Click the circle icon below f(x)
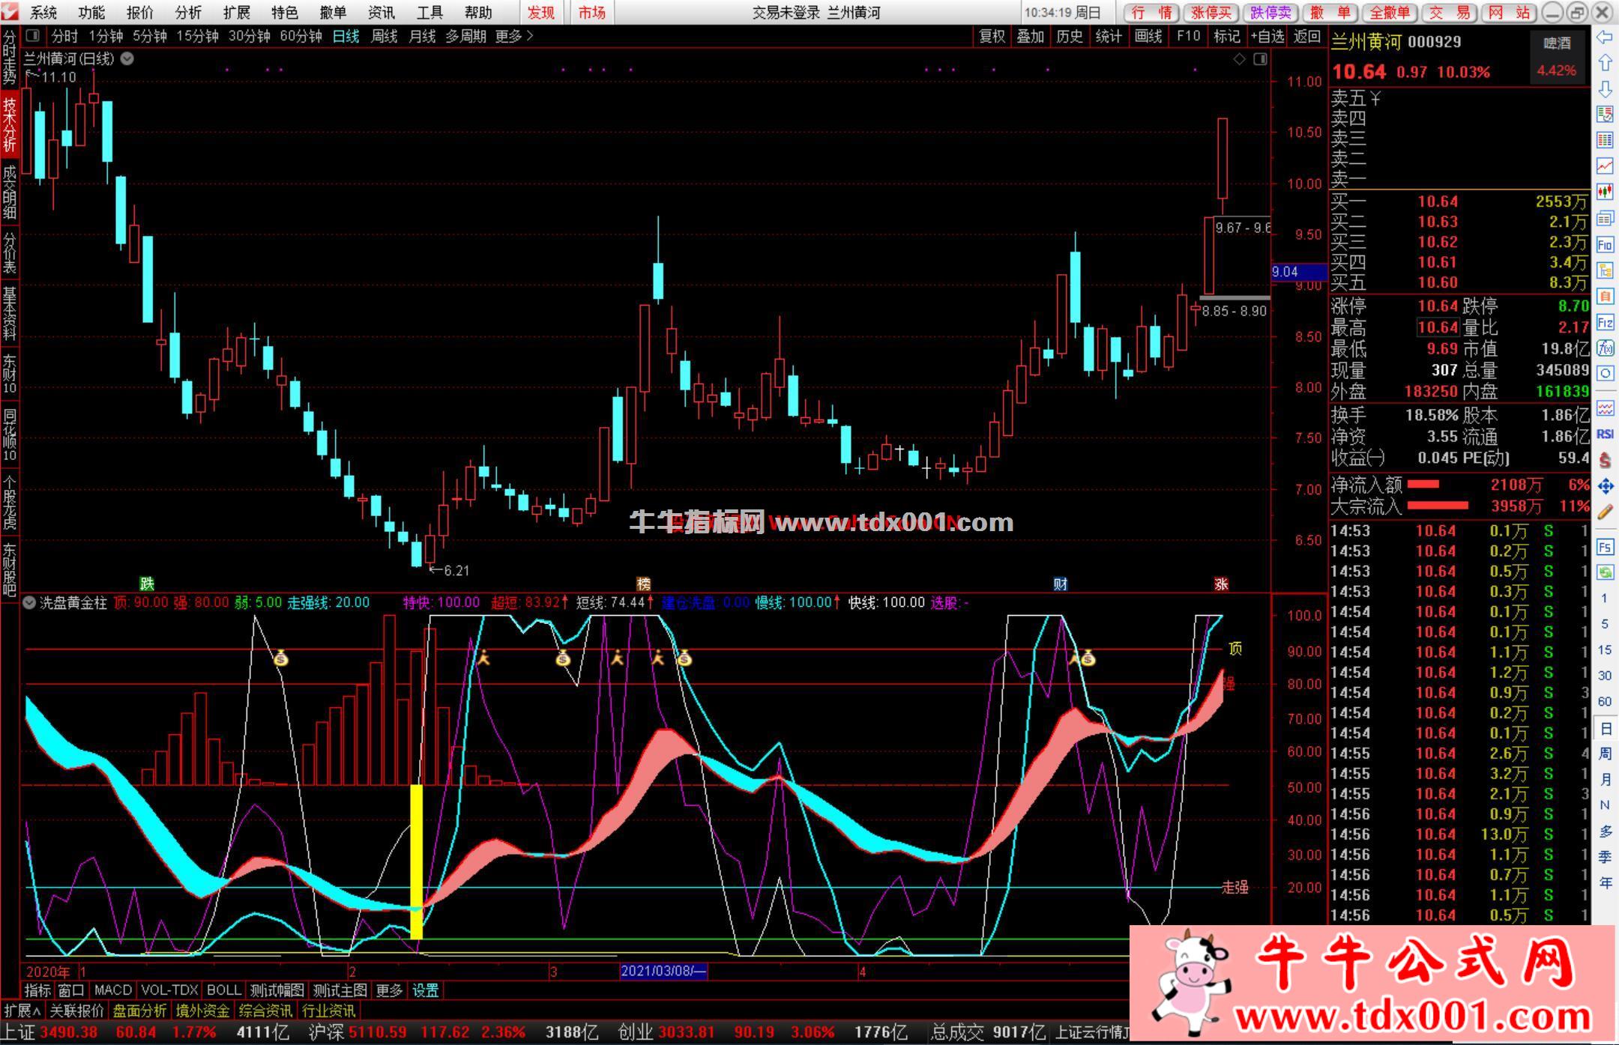 point(1605,374)
